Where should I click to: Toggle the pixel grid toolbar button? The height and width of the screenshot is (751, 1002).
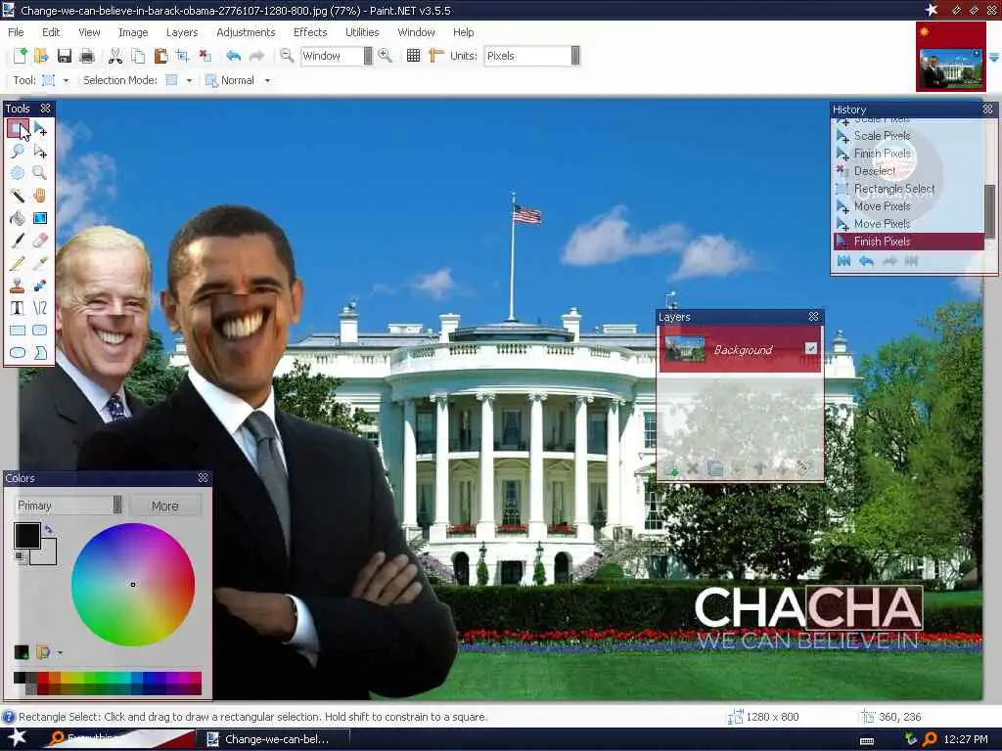point(414,56)
